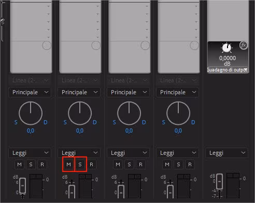
Task: Click the fourth track's volume fader handle
Action: click(x=171, y=192)
